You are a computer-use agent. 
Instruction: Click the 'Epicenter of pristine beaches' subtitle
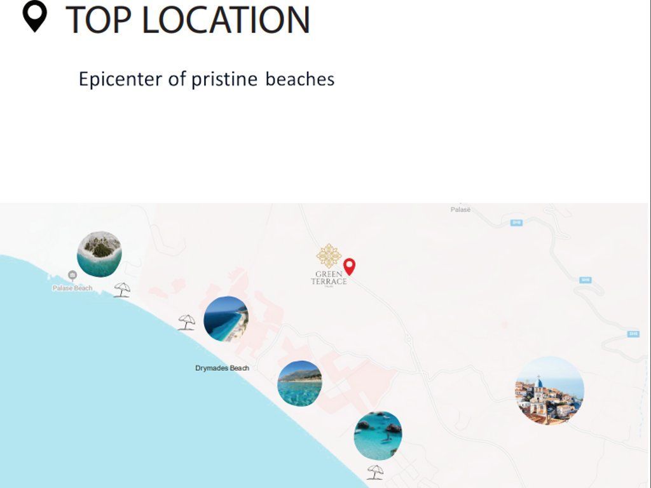[x=206, y=79]
